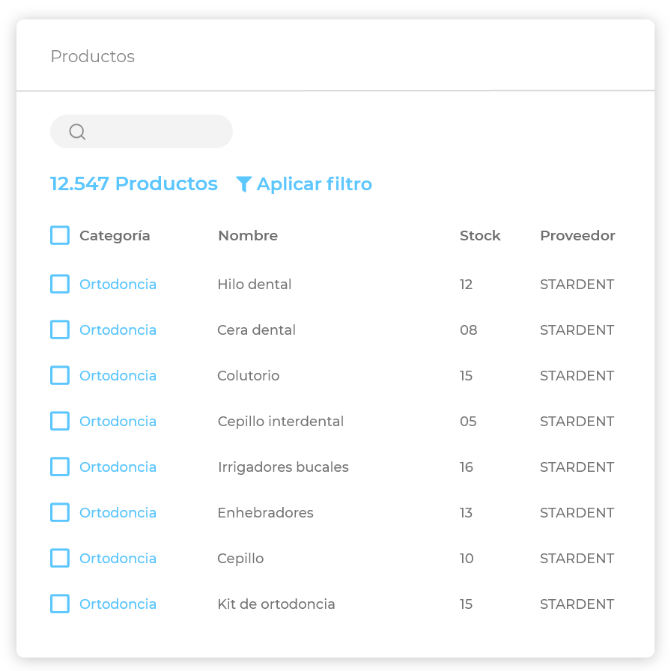Click Ortodoncia category link for Colutorio
The width and height of the screenshot is (671, 671).
pyautogui.click(x=118, y=376)
